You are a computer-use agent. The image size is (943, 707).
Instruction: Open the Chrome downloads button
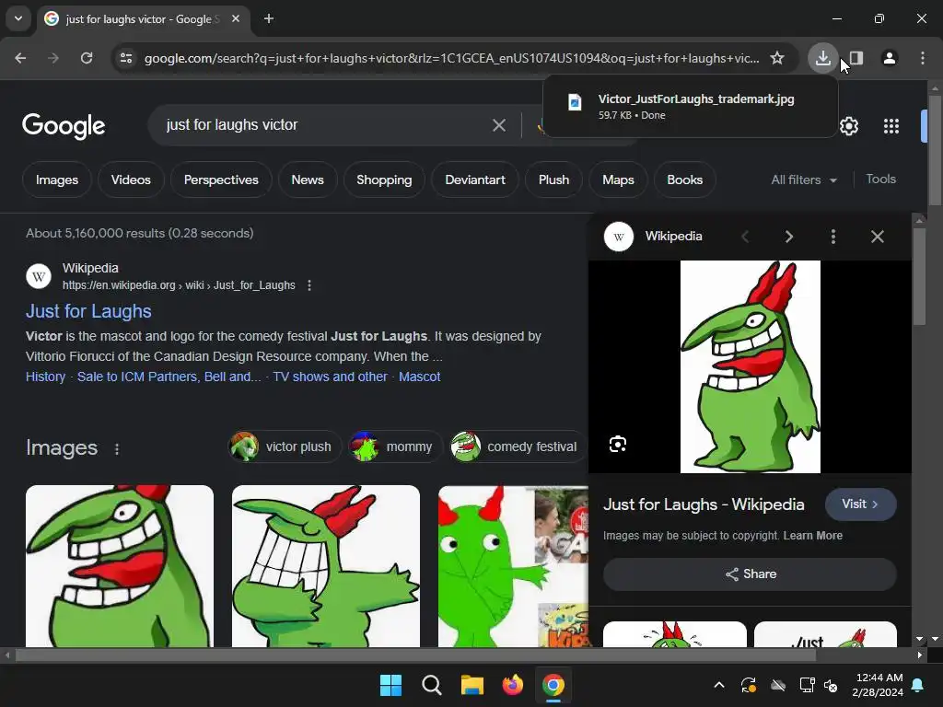coord(822,58)
